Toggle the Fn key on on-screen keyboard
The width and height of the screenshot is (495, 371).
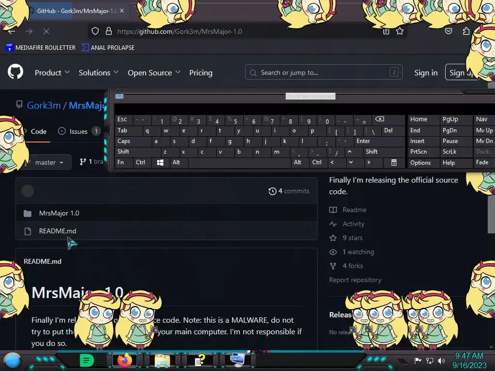[123, 162]
